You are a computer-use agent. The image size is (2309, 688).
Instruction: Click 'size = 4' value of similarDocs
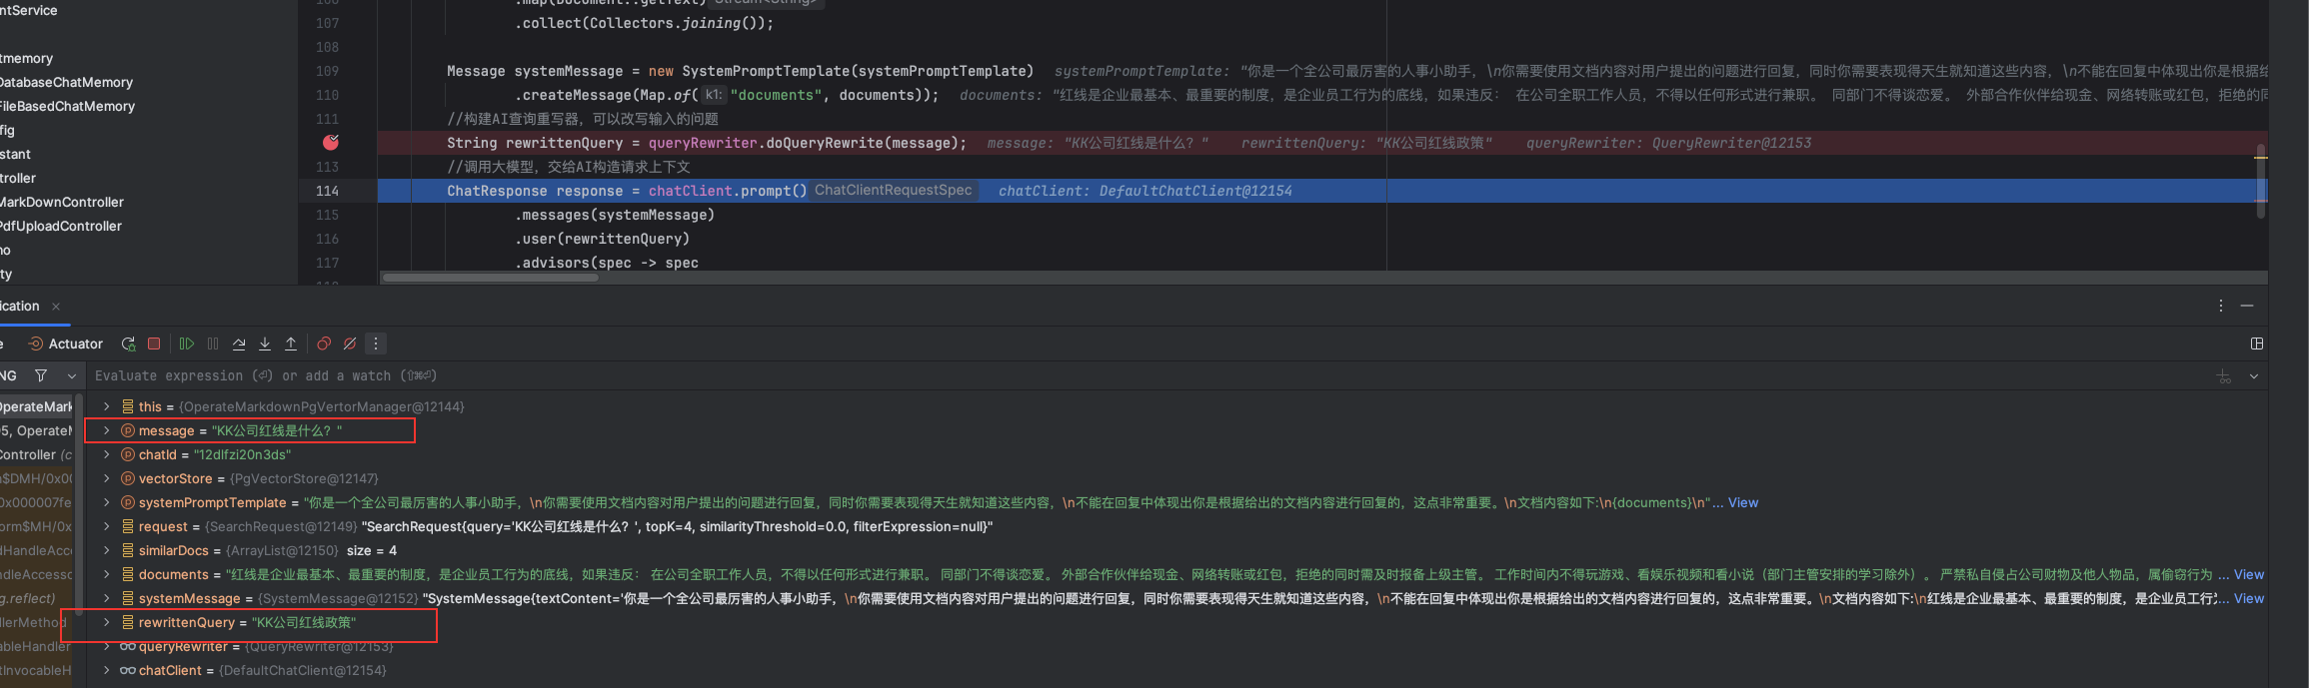pos(372,550)
